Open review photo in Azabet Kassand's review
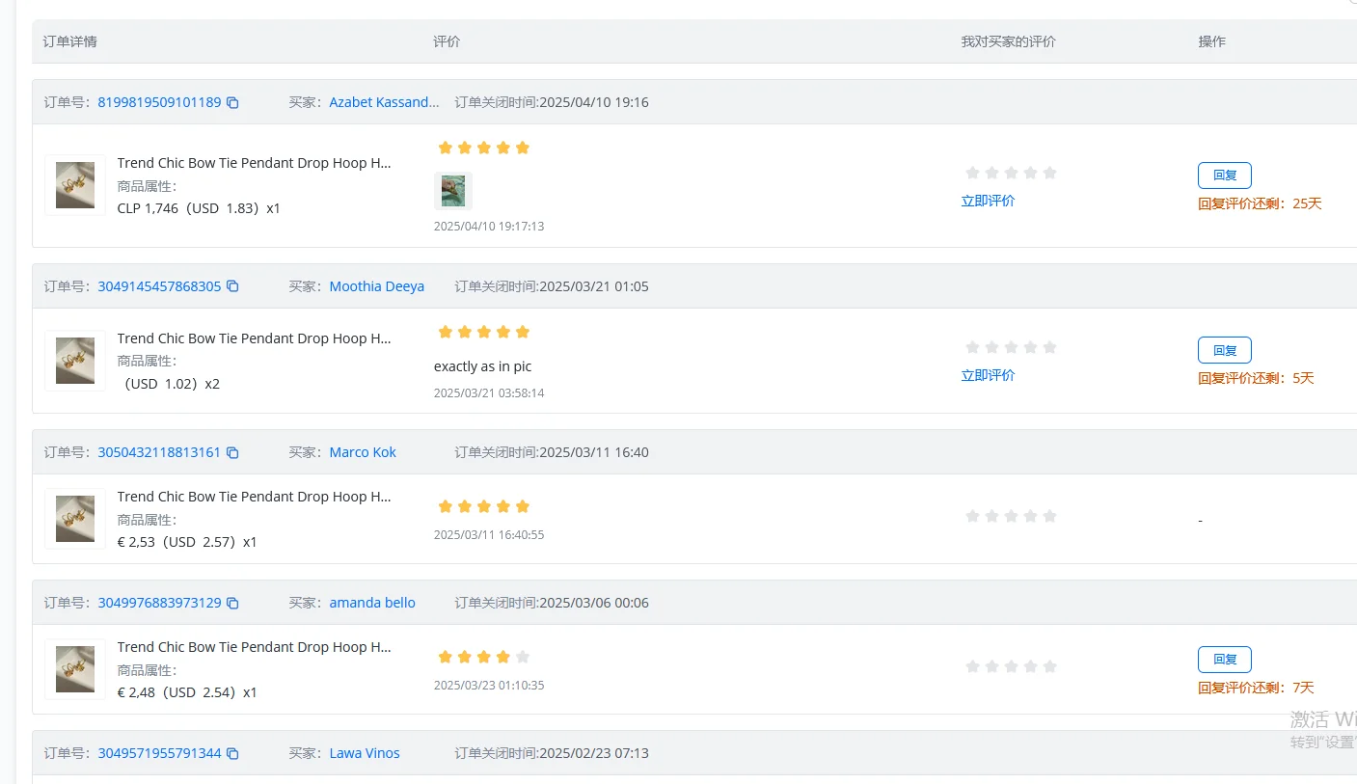Image resolution: width=1357 pixels, height=784 pixels. [x=453, y=191]
